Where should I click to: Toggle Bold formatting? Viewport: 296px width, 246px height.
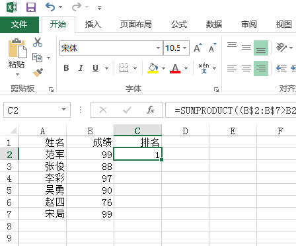tap(66, 68)
